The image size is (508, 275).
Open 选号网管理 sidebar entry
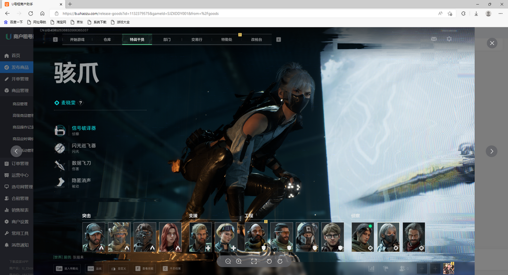16,187
